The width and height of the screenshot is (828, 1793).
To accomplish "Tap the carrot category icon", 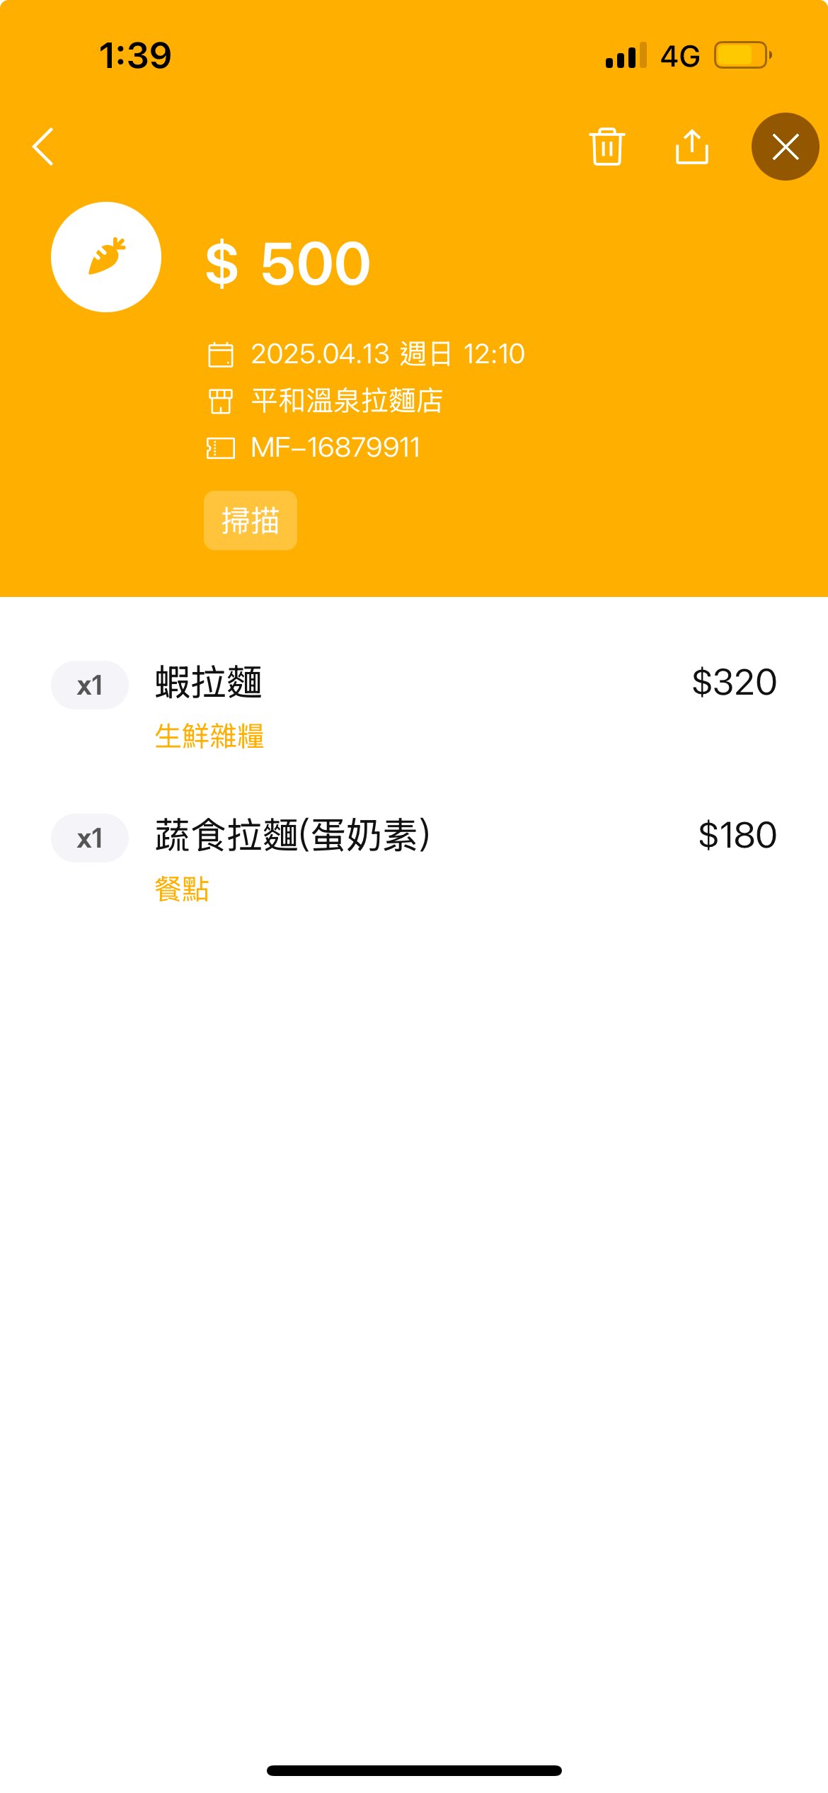I will click(106, 257).
